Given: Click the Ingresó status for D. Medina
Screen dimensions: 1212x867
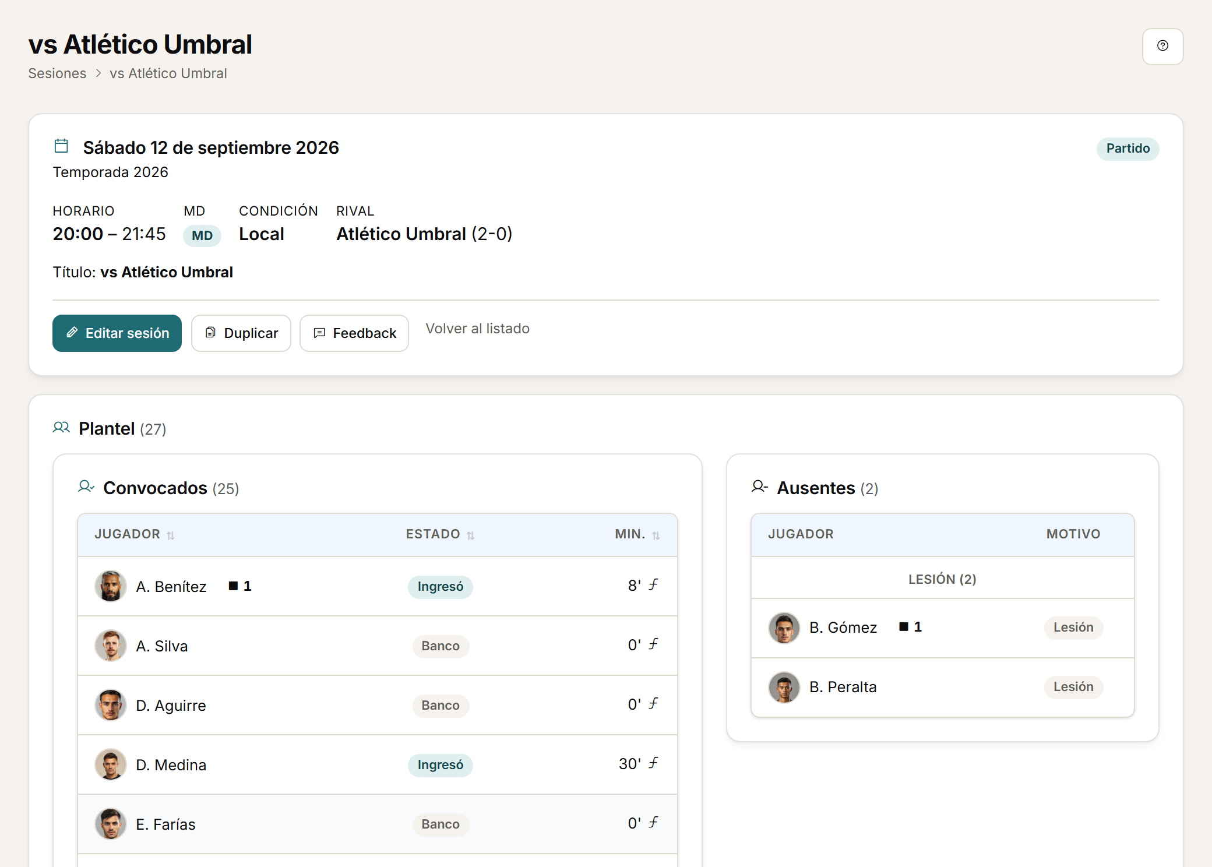Looking at the screenshot, I should pyautogui.click(x=441, y=765).
